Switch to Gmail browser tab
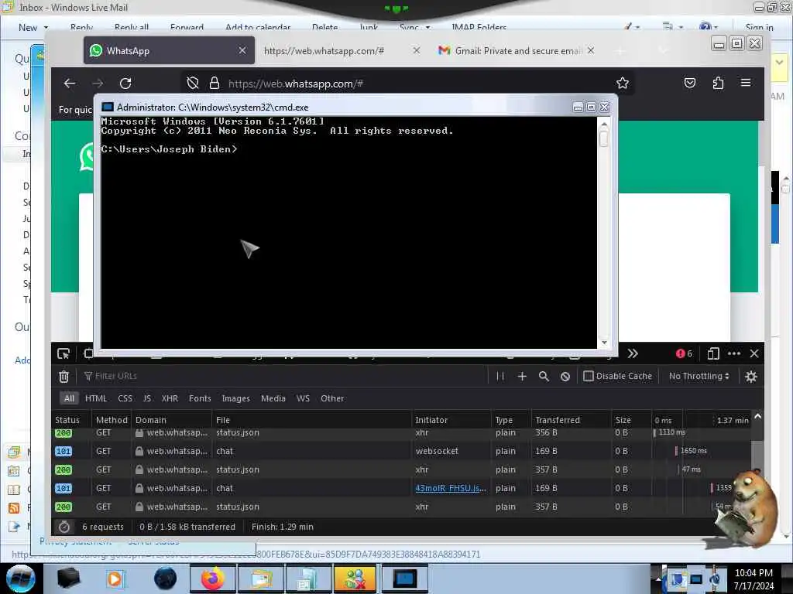The width and height of the screenshot is (793, 594). click(515, 50)
